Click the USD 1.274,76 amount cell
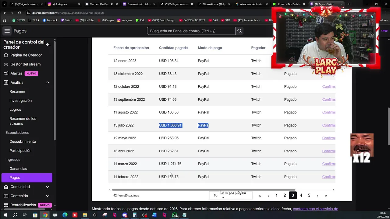Screen dimensions: 390x219 point(170,164)
